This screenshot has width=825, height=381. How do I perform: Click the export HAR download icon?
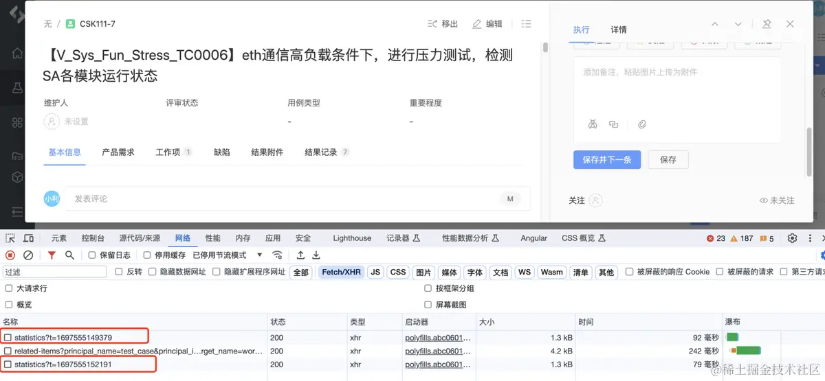[x=317, y=255]
